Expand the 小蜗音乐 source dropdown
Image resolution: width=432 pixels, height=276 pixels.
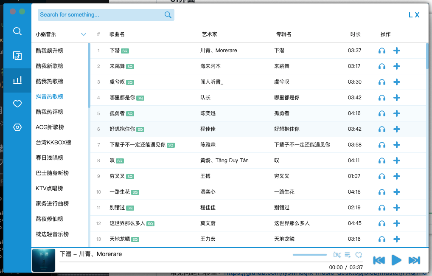pyautogui.click(x=84, y=34)
